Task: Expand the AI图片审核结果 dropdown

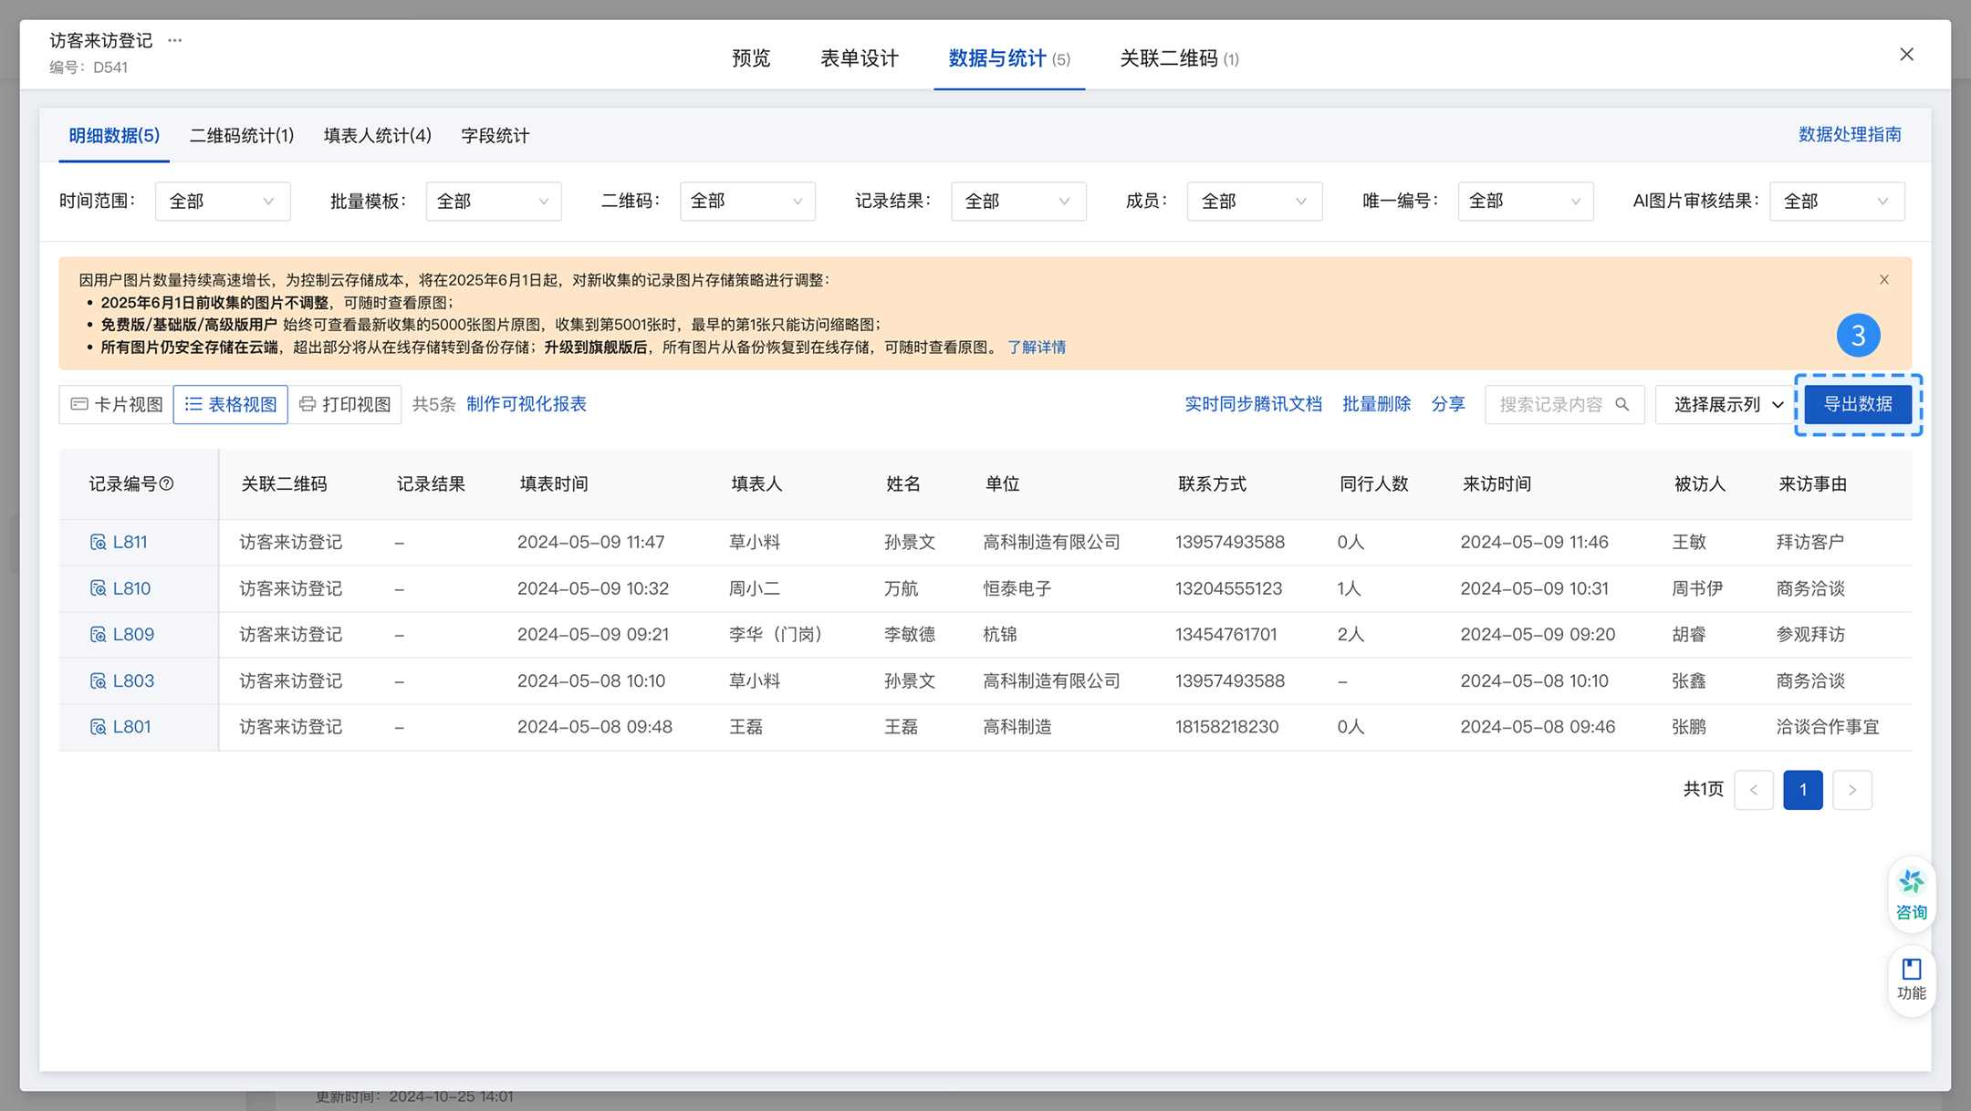Action: pyautogui.click(x=1837, y=202)
